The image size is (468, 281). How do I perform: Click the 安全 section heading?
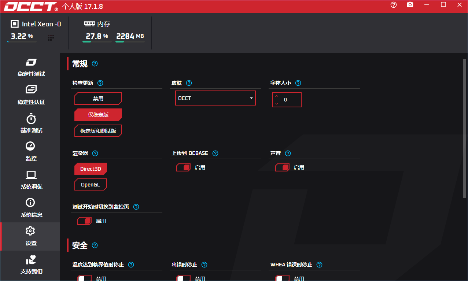80,245
